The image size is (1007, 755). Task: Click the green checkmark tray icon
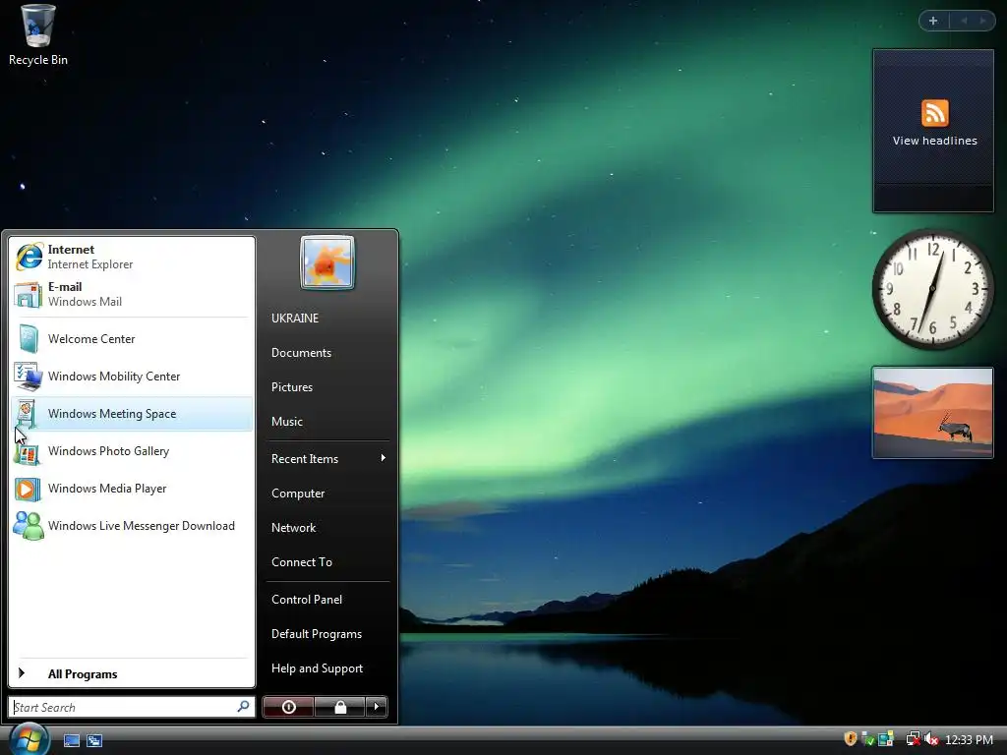pyautogui.click(x=867, y=739)
